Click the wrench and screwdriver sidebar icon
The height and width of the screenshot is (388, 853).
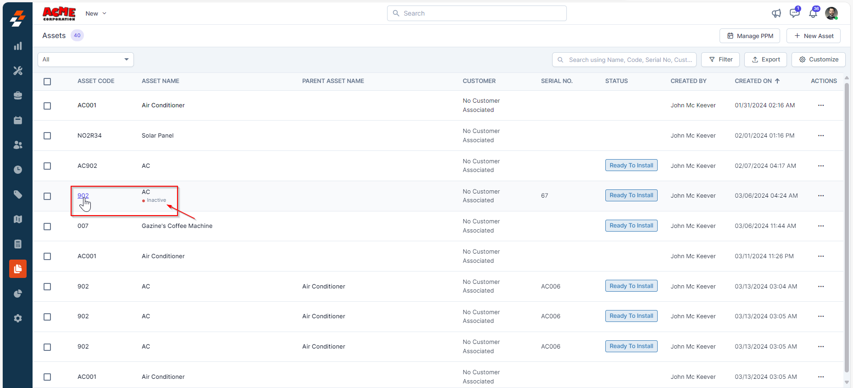(x=18, y=71)
